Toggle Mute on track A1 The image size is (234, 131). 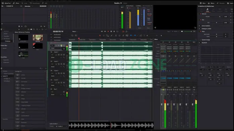[x=64, y=45]
